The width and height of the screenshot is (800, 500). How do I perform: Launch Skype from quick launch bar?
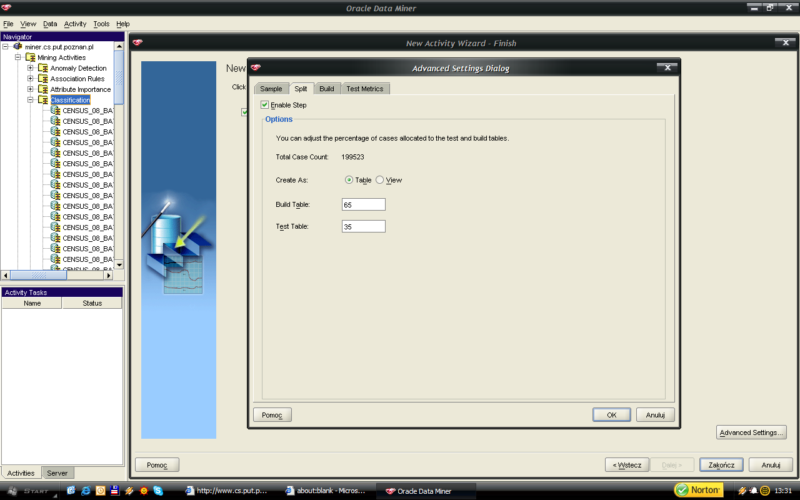[158, 491]
